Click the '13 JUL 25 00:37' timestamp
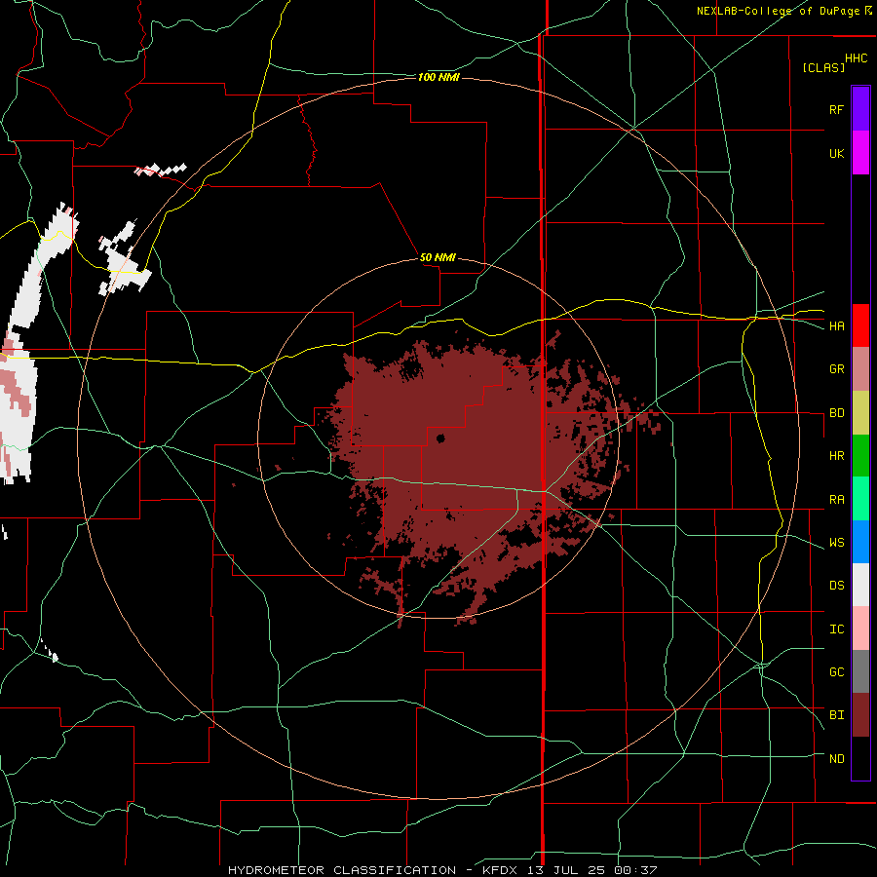The image size is (877, 877). click(x=592, y=870)
